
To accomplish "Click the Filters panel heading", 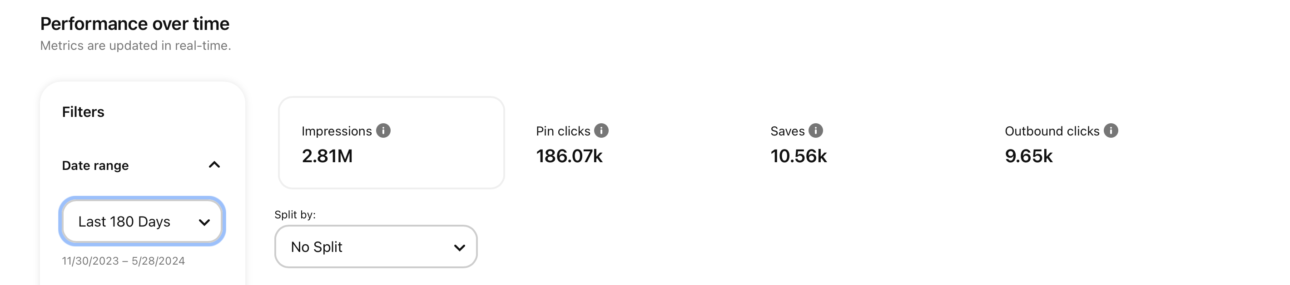I will [x=83, y=112].
